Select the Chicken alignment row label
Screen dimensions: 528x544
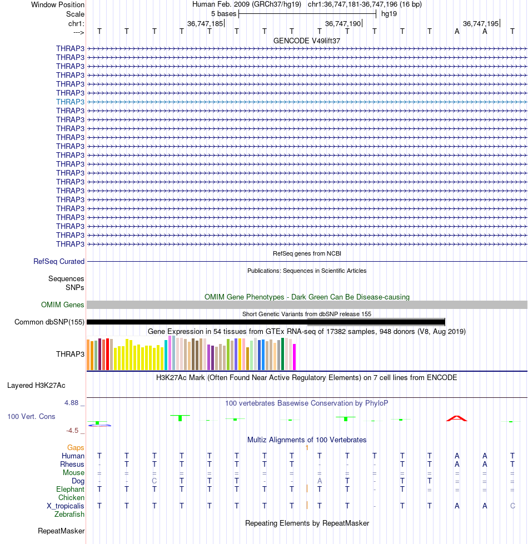[x=71, y=497]
